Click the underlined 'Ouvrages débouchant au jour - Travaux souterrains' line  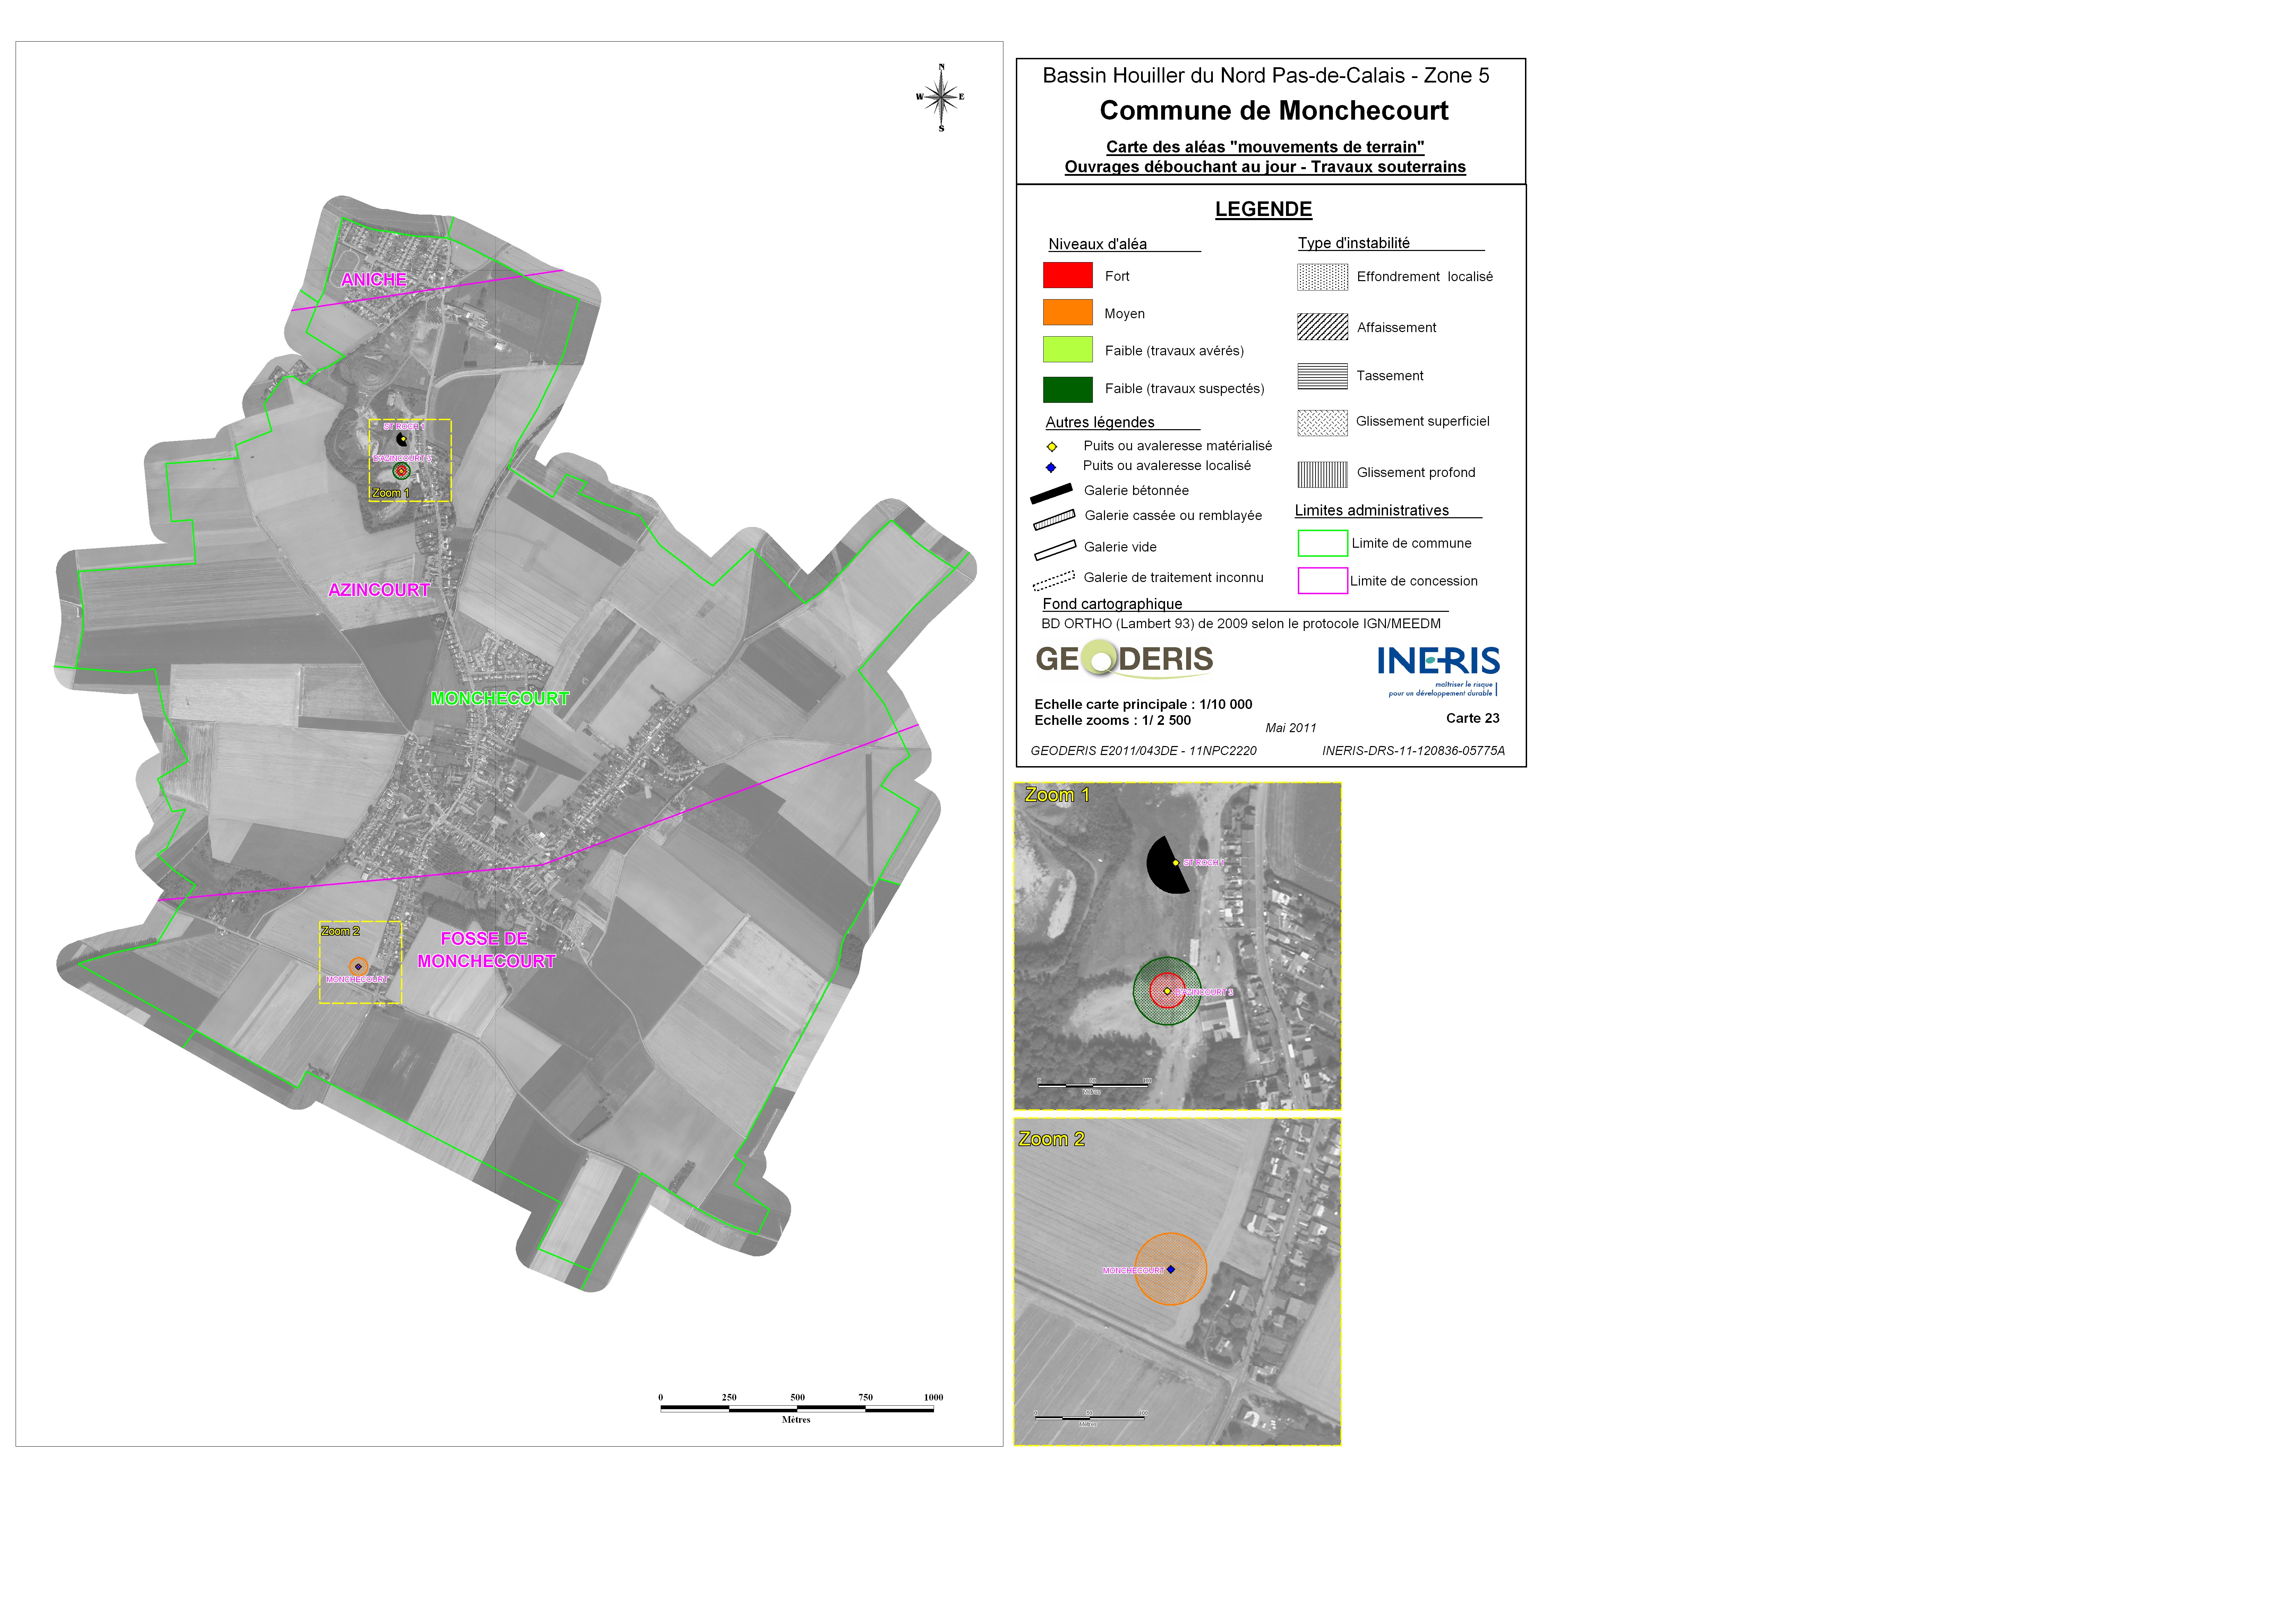1265,167
